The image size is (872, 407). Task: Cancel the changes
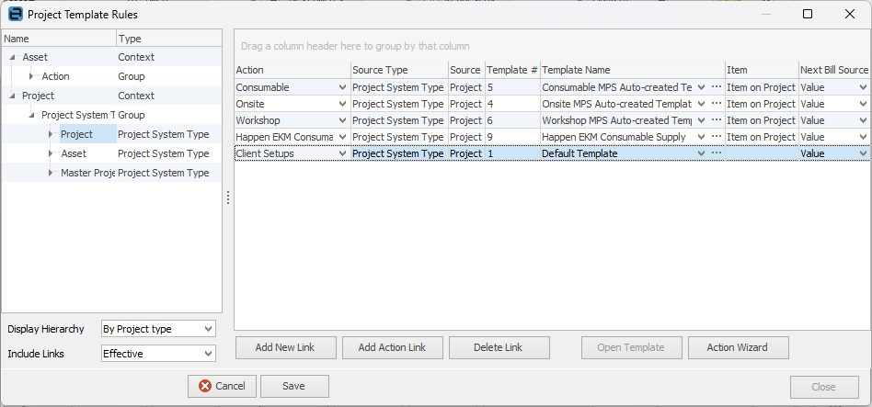point(222,386)
